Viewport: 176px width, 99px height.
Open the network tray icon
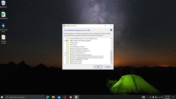pyautogui.click(x=159, y=97)
